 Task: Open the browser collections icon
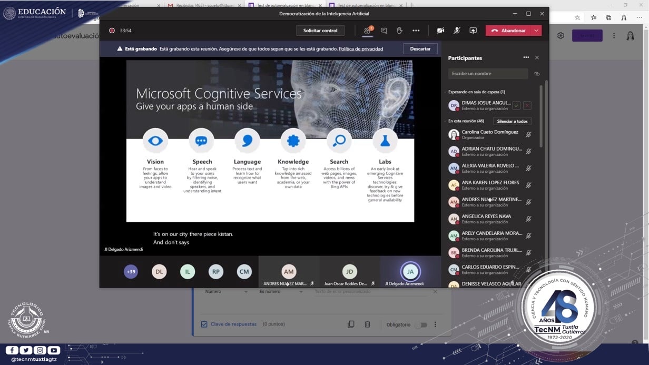coord(608,17)
